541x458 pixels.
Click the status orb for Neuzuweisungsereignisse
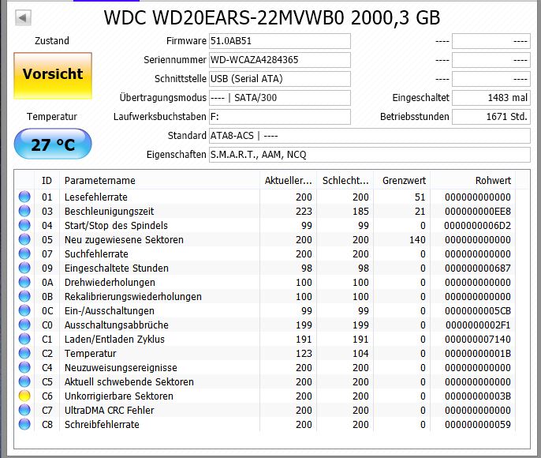click(24, 367)
